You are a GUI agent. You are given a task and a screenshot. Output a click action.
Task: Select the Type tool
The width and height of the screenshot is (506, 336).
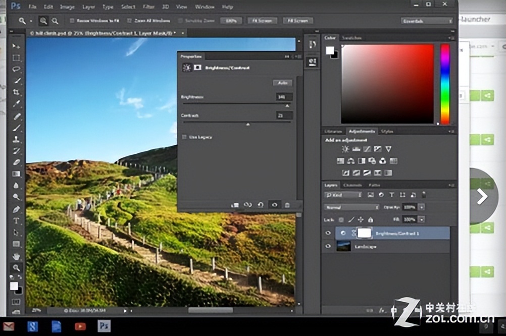(x=15, y=221)
